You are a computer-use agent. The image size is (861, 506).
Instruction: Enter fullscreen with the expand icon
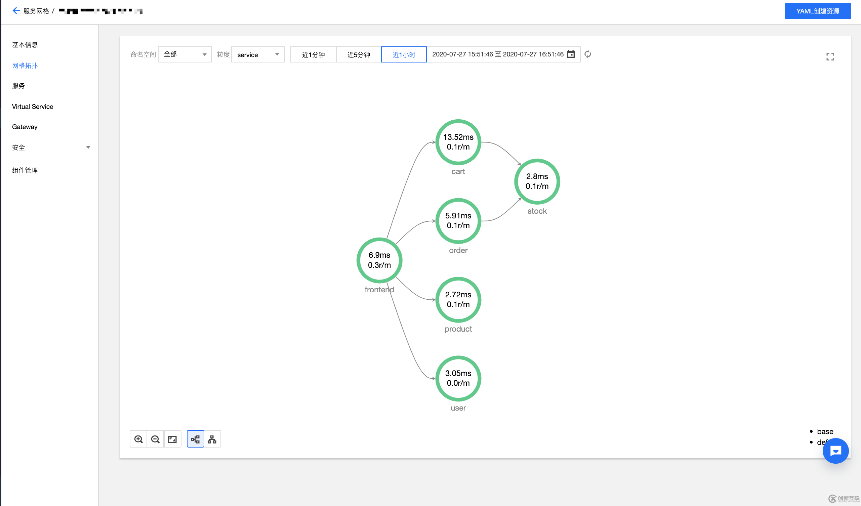pyautogui.click(x=830, y=57)
